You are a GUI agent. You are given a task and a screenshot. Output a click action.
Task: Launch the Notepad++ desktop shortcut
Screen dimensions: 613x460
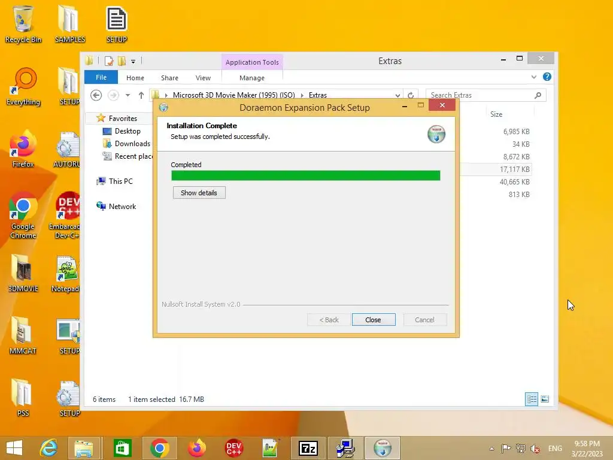tap(67, 274)
